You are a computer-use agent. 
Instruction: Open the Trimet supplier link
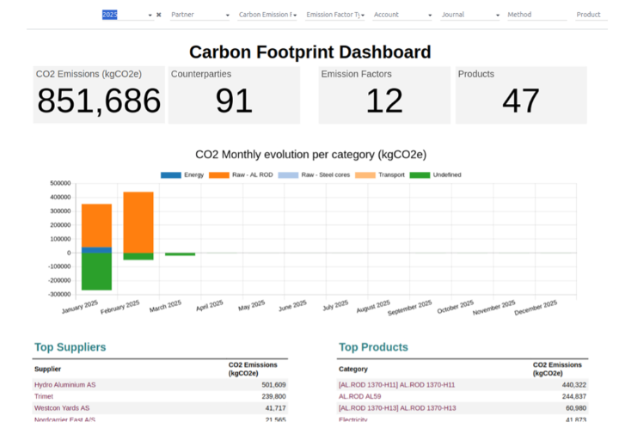(x=45, y=396)
